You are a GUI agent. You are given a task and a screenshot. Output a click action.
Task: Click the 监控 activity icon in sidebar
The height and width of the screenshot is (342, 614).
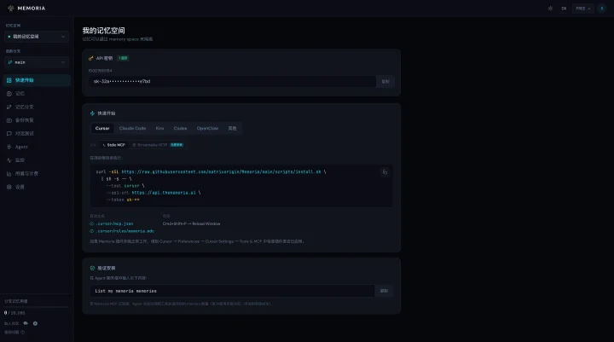[x=9, y=160]
